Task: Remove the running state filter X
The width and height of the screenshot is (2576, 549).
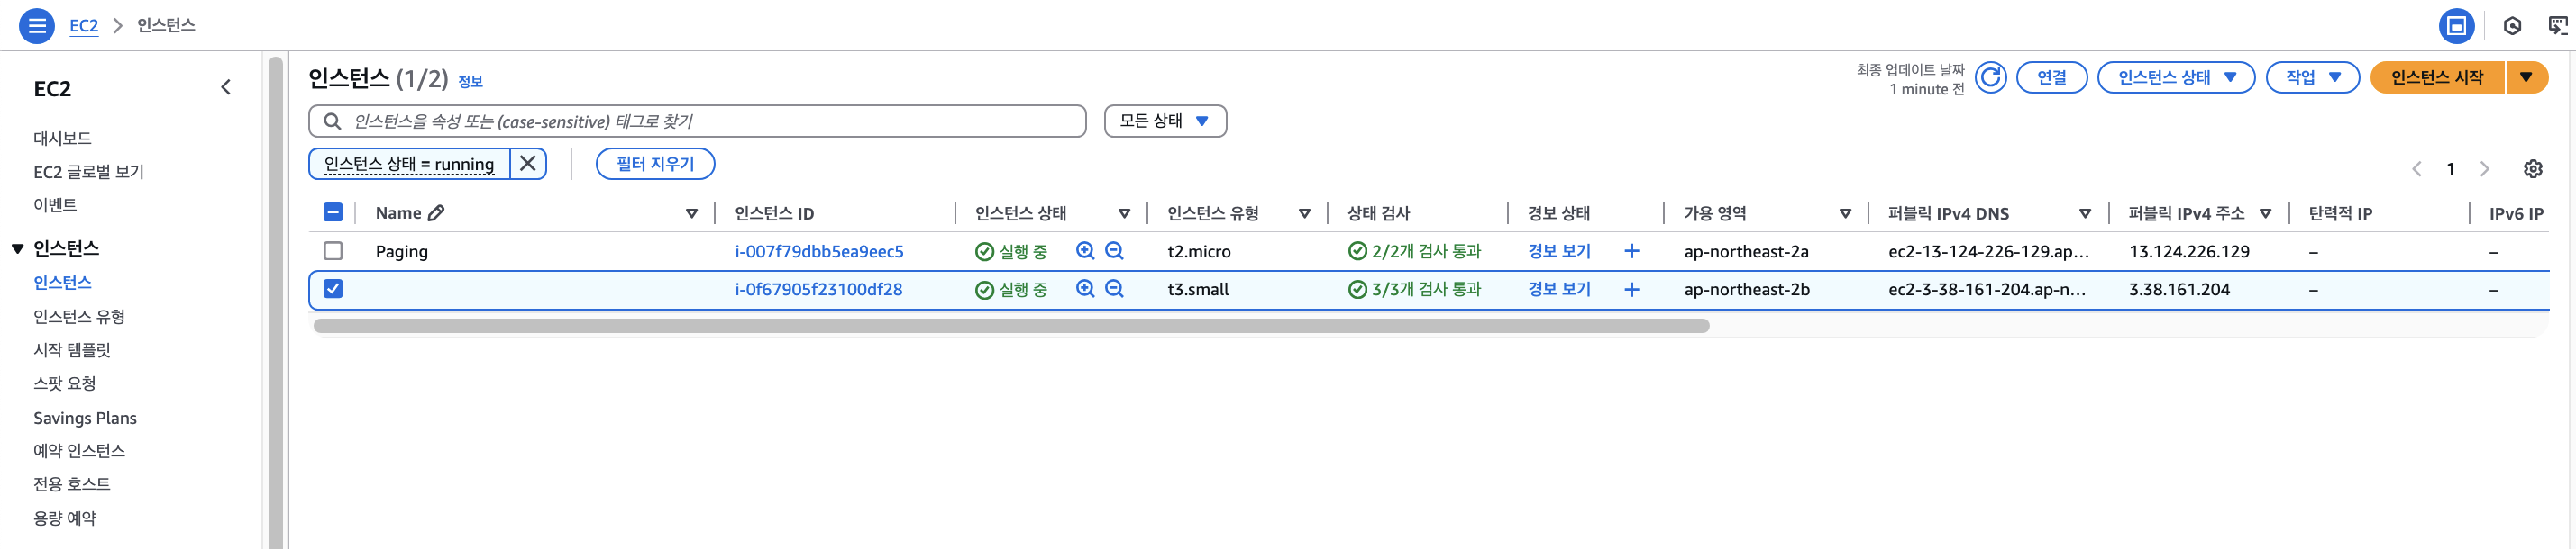Action: tap(528, 164)
